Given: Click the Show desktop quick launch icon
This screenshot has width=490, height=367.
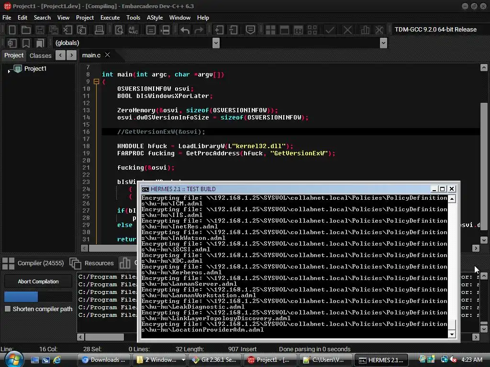Looking at the screenshot, I should tap(34, 360).
